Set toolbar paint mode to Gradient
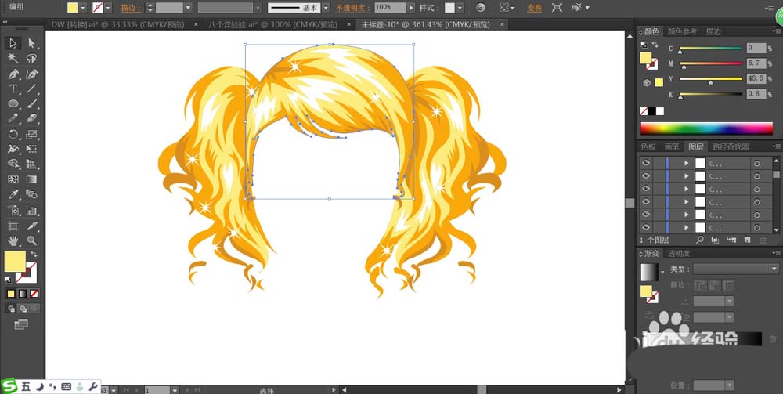 [x=23, y=294]
